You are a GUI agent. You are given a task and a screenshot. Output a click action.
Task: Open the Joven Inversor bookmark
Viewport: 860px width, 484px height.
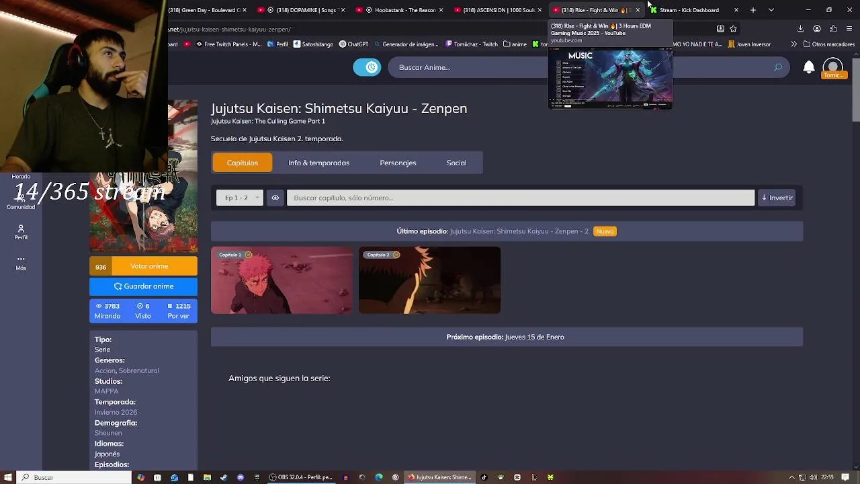(749, 44)
